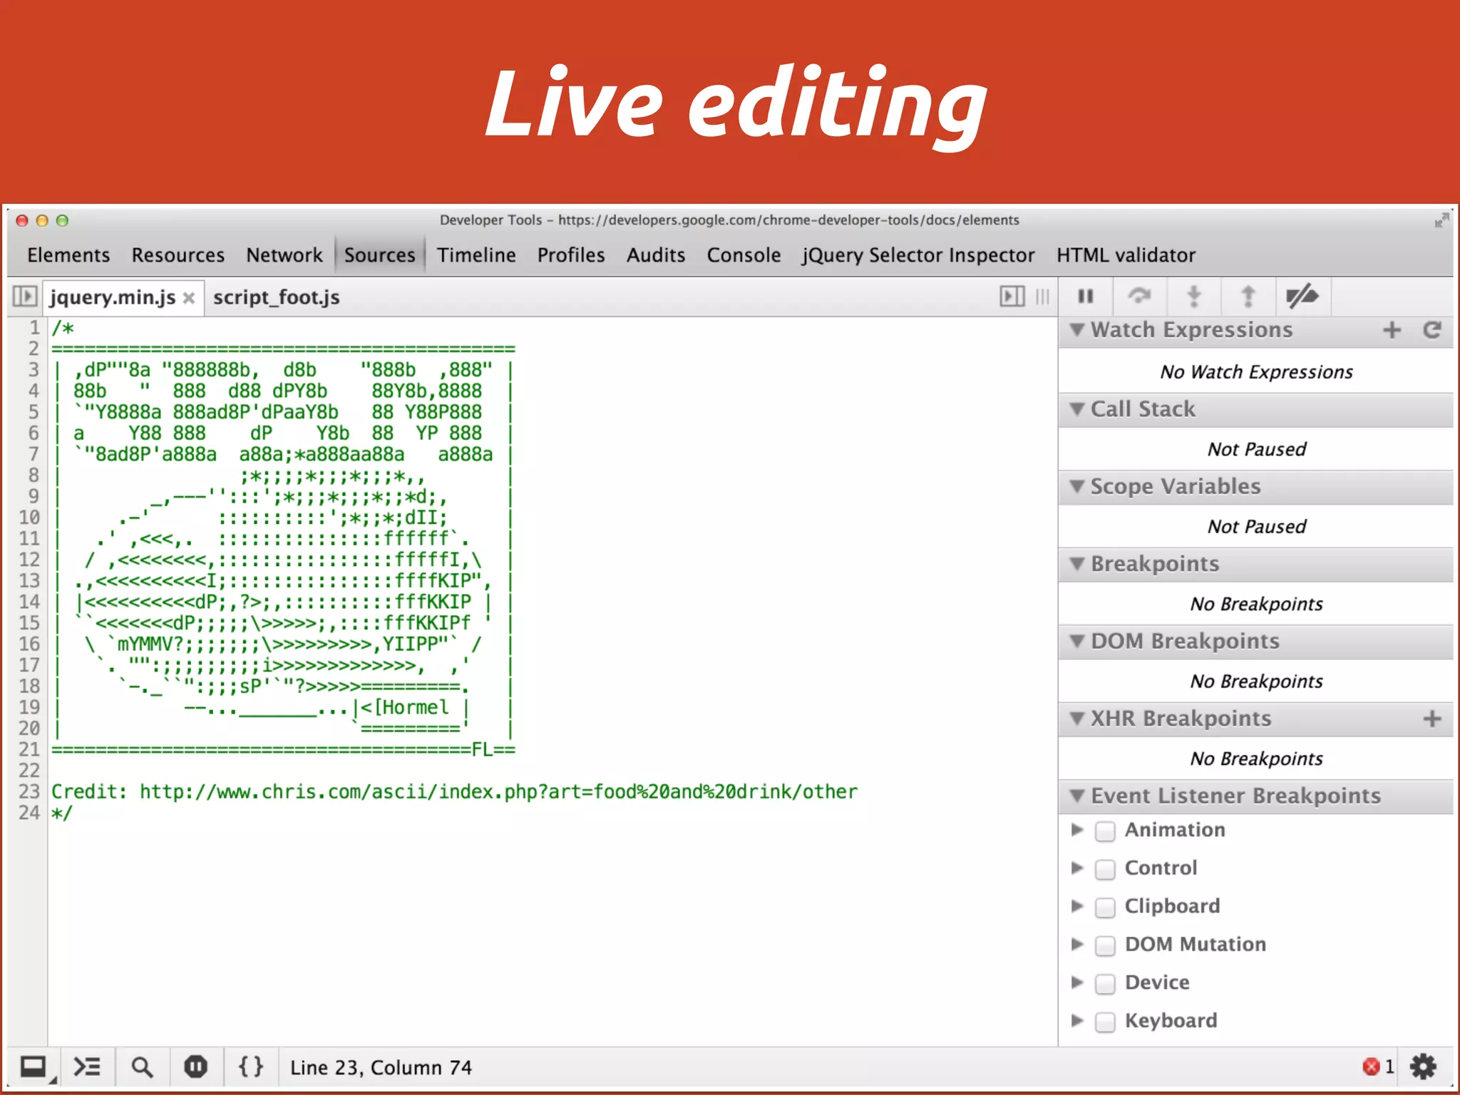The height and width of the screenshot is (1095, 1460).
Task: Enable DOM Mutation event breakpoints checkbox
Action: click(x=1105, y=945)
